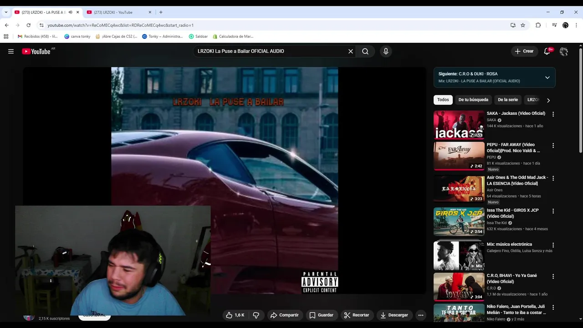Open GIROS X JCP thumbnail
Screen dimensions: 583x328
459,222
